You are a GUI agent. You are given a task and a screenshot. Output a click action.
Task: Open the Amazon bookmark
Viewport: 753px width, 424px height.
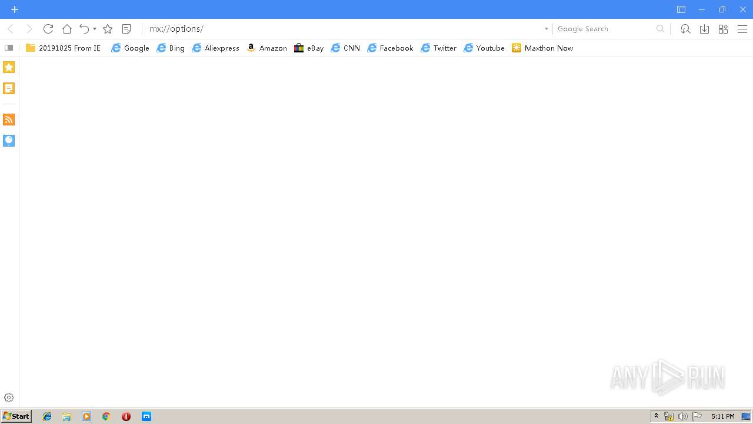[x=266, y=48]
